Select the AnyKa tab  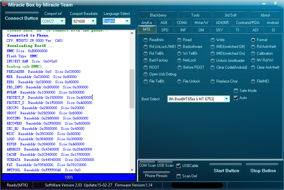(146, 23)
